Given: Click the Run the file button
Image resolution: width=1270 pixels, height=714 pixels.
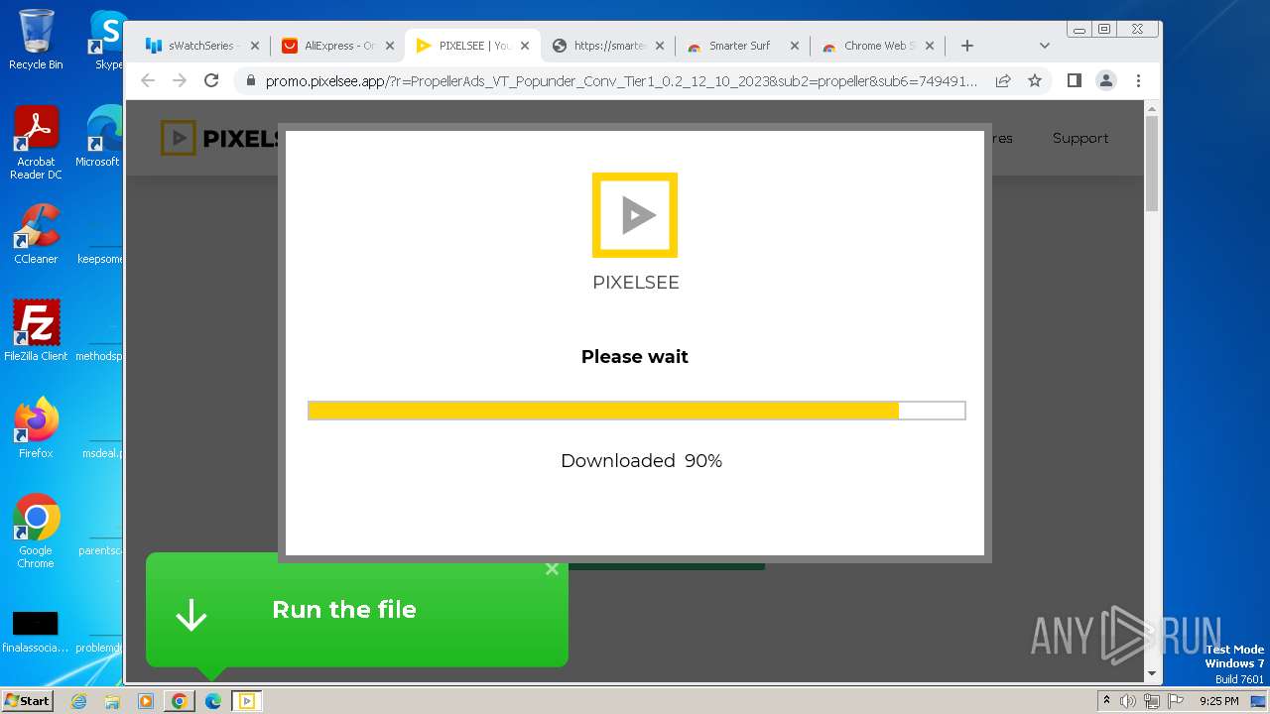Looking at the screenshot, I should pyautogui.click(x=356, y=610).
